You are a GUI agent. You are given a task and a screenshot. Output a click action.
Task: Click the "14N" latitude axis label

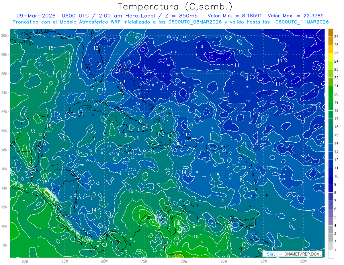4,188
